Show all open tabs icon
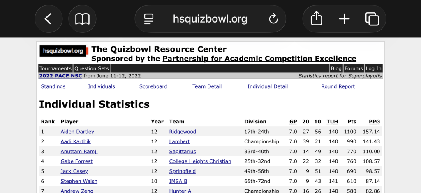 pyautogui.click(x=372, y=19)
